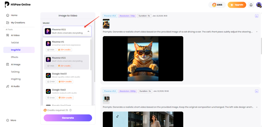Click the credits coin icon showing 2365
267x127 pixels.
(214, 5)
